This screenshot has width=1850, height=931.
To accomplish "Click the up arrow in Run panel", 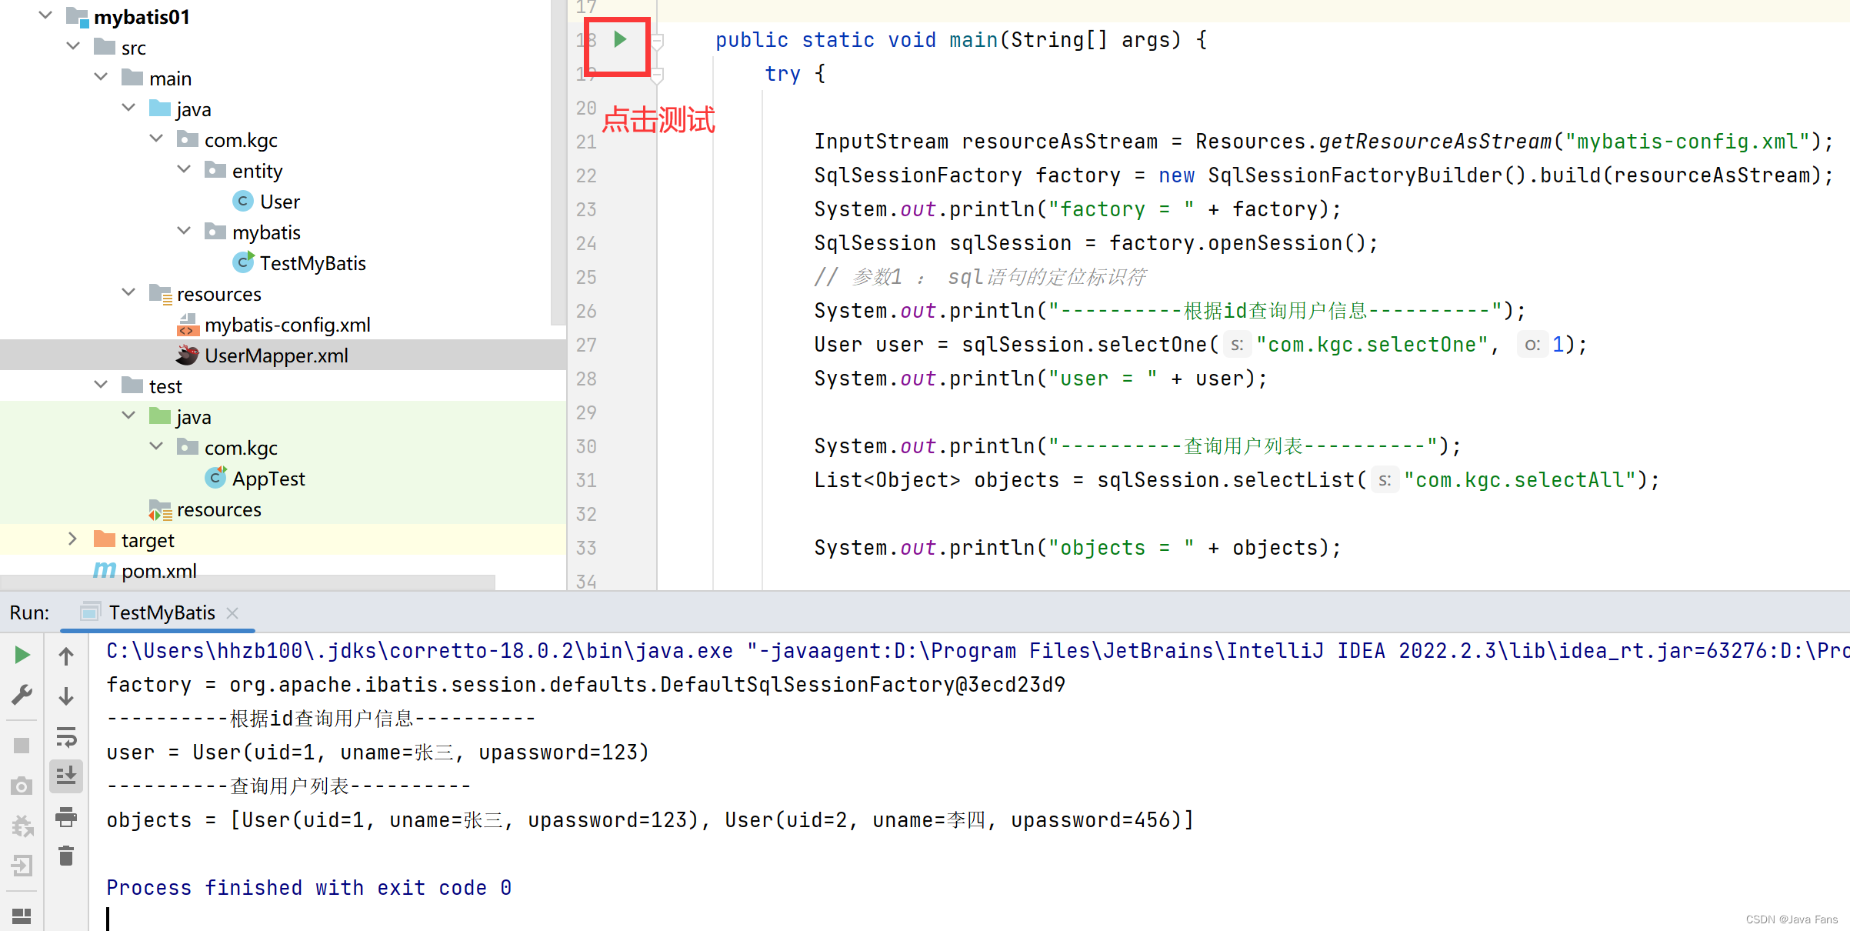I will [66, 656].
